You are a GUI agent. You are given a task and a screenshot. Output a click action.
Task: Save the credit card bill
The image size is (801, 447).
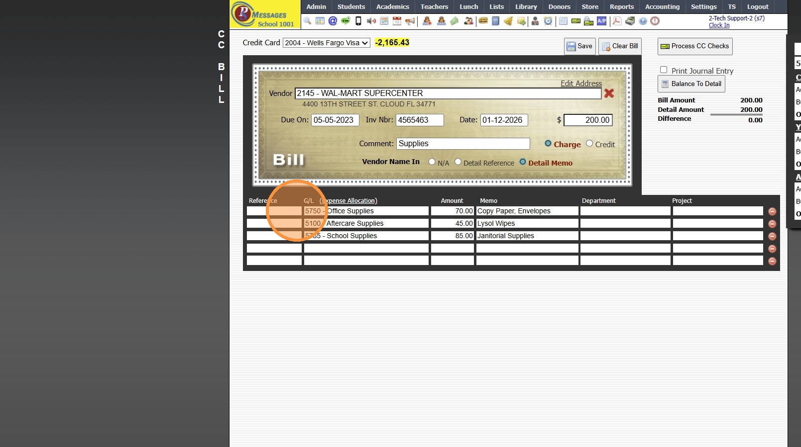pos(580,46)
